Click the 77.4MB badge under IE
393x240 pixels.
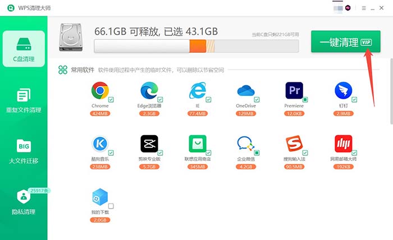(x=198, y=114)
